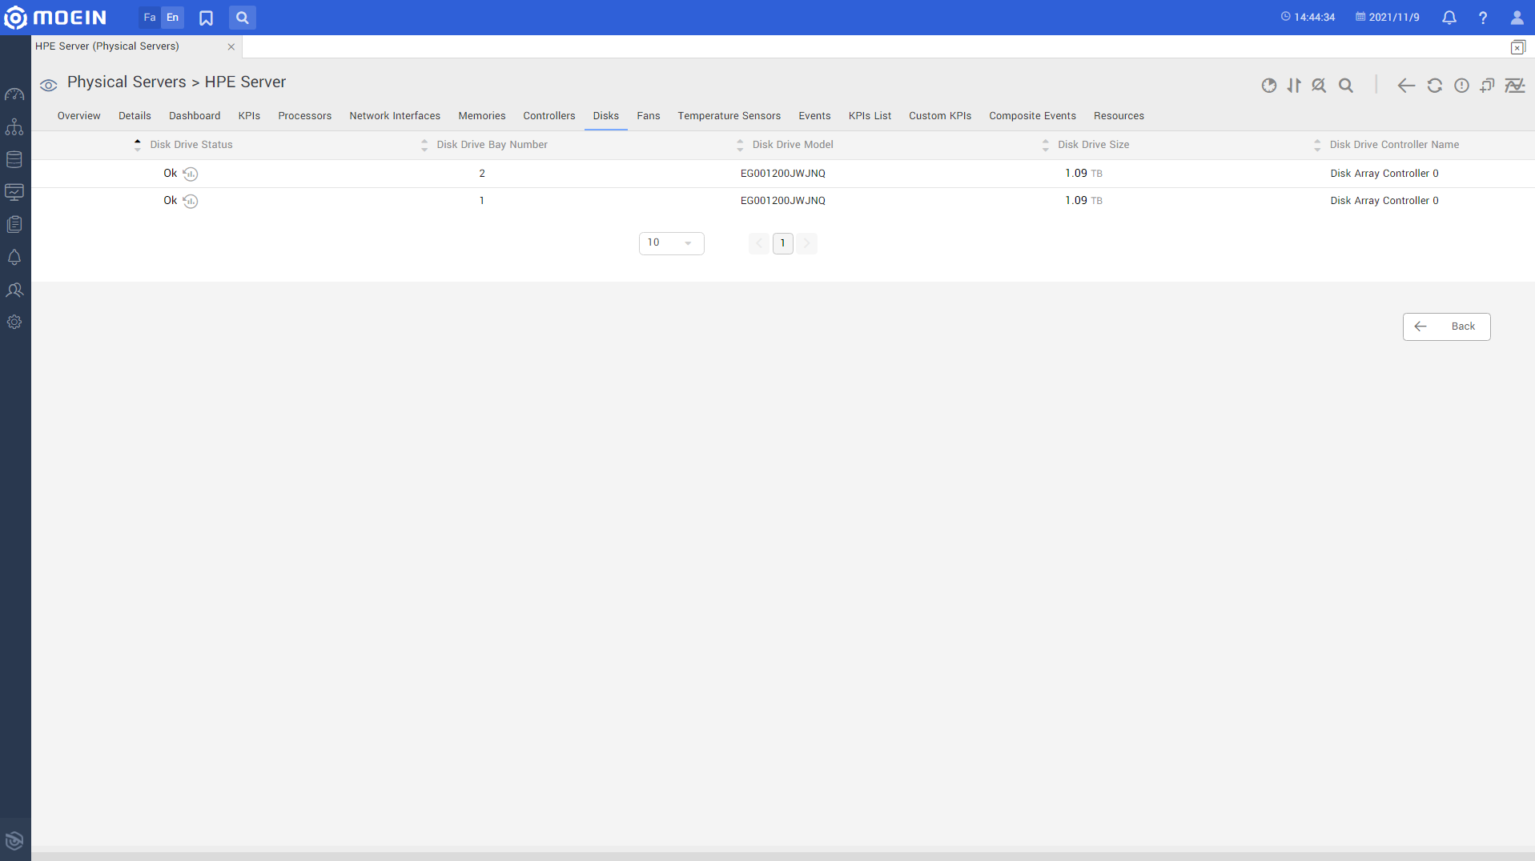
Task: Open the settings gear sidebar icon
Action: [14, 322]
